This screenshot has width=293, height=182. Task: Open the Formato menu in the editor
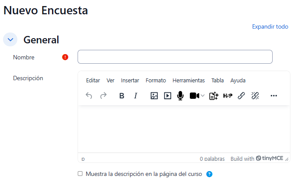click(x=156, y=81)
